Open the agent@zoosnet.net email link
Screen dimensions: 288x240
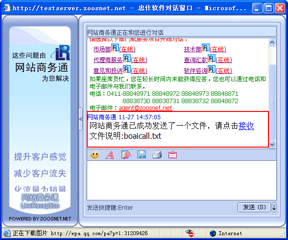[x=145, y=108]
